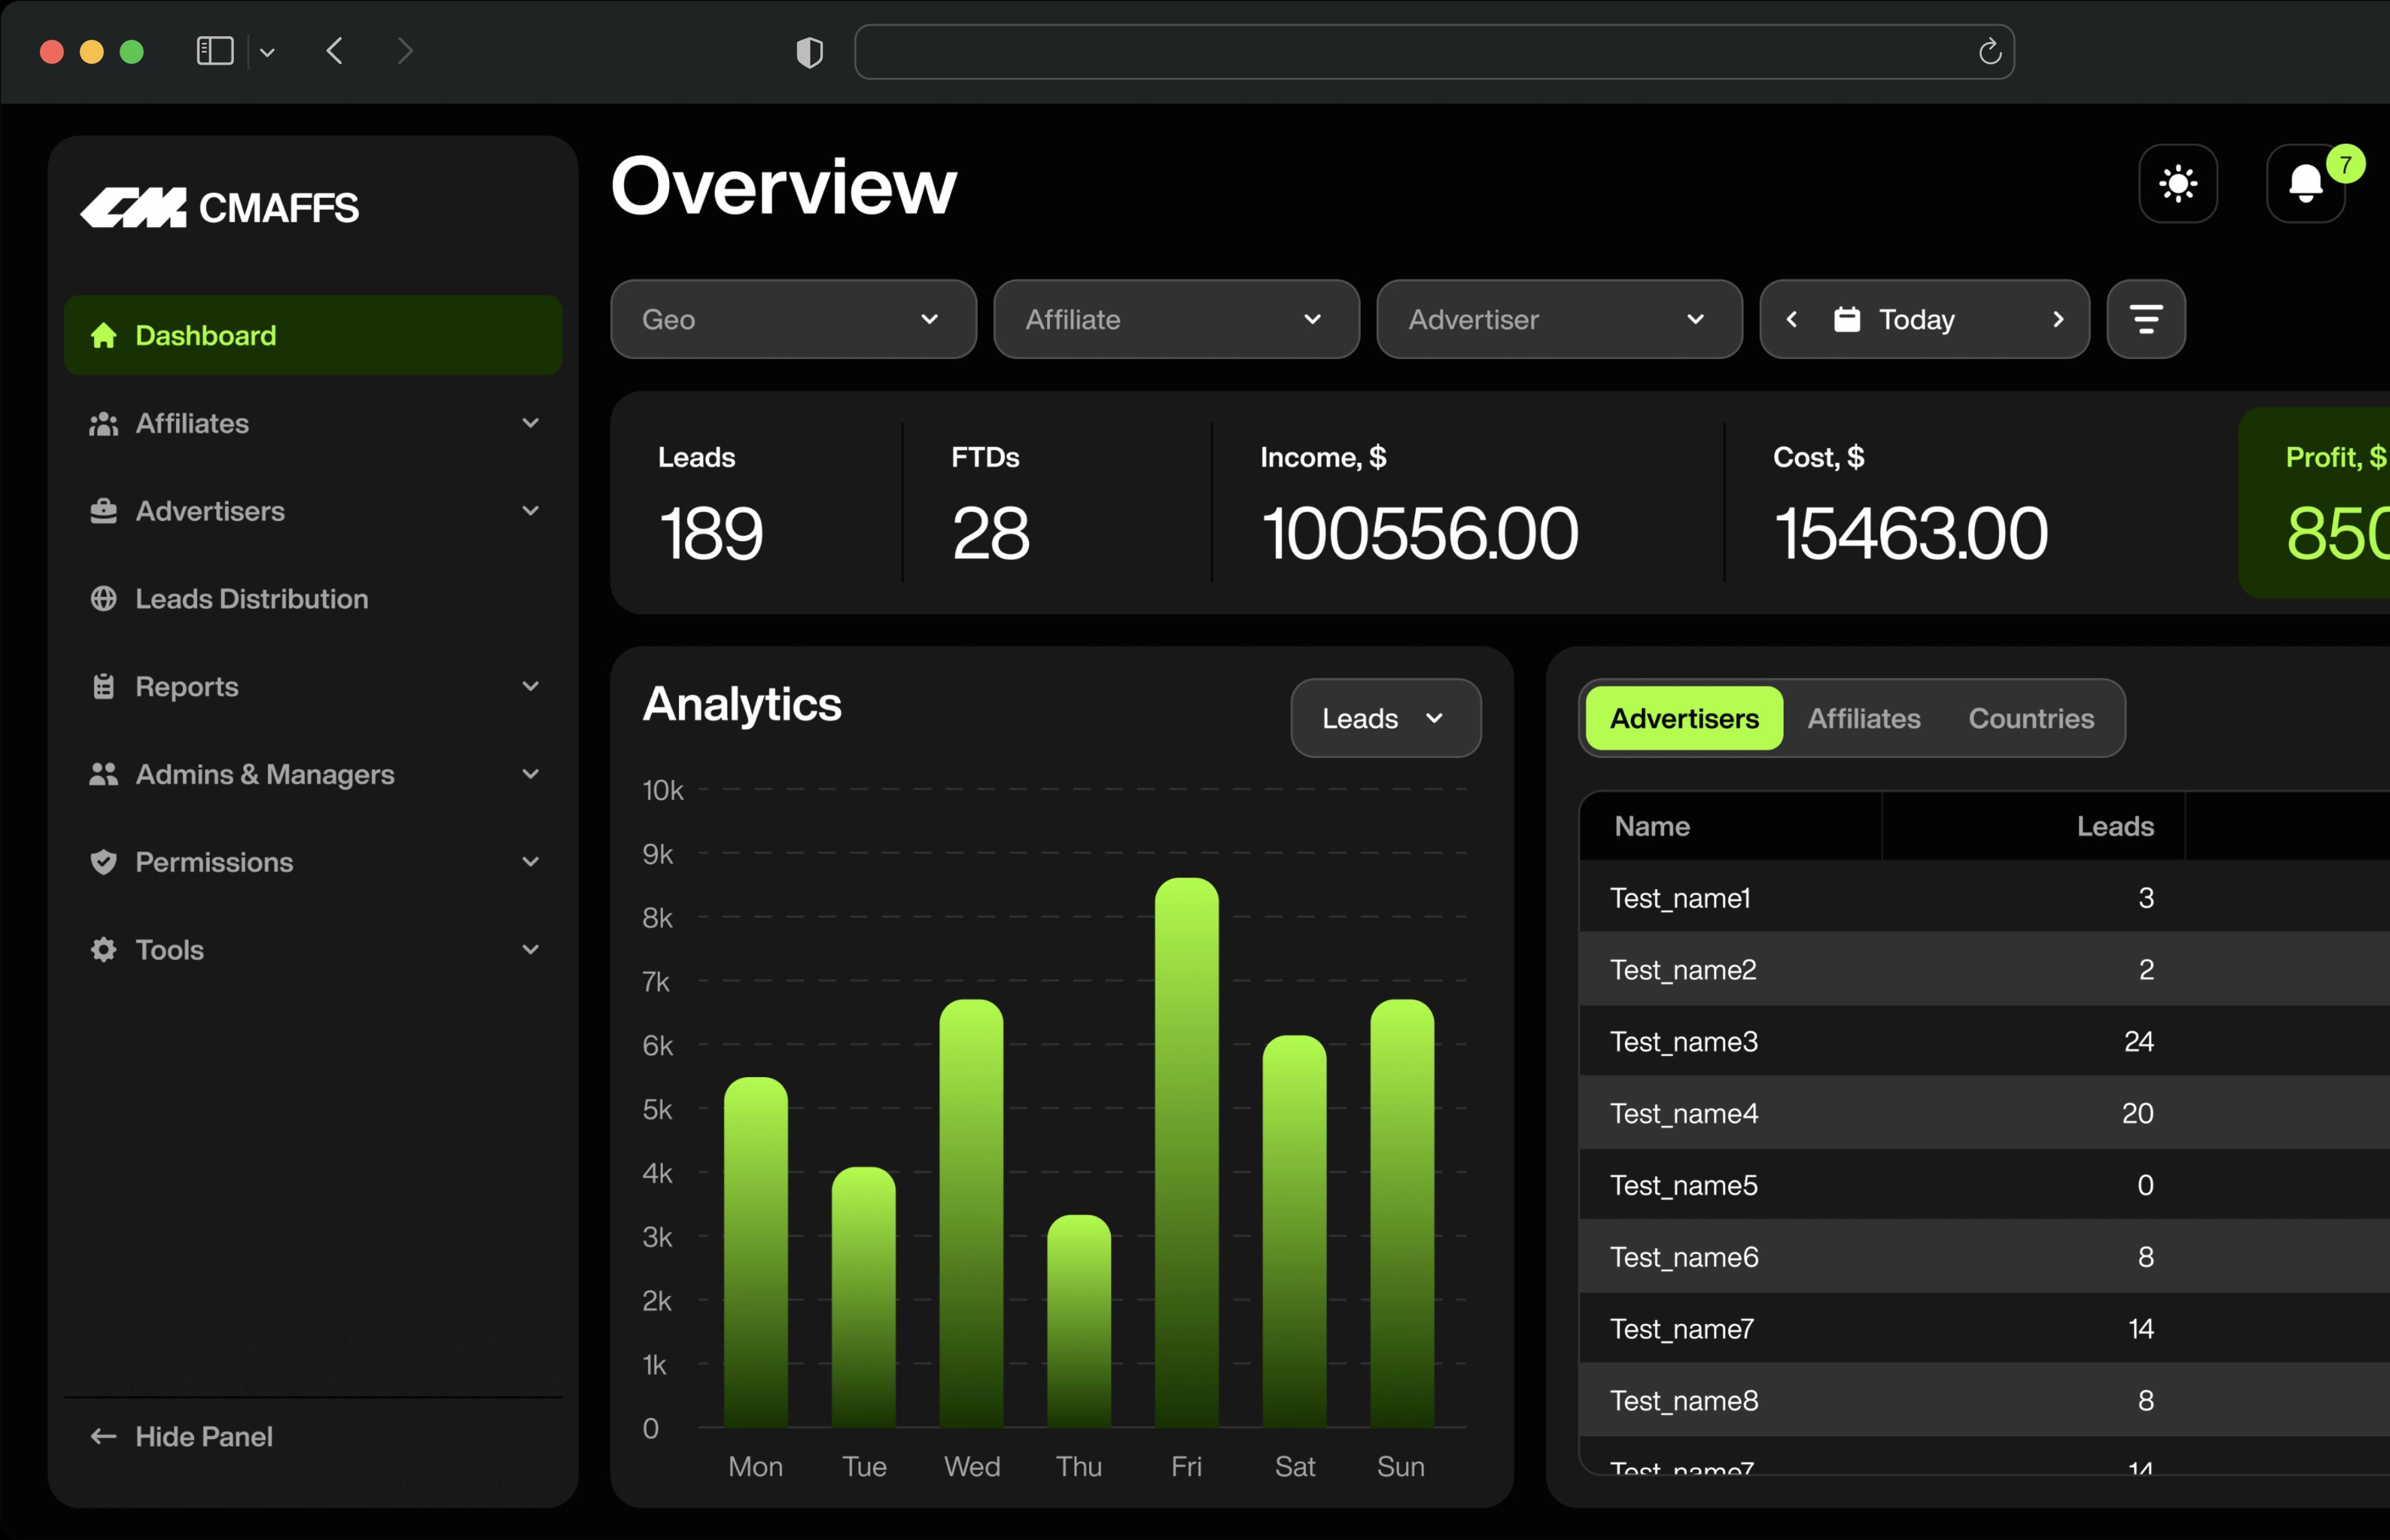Switch to the Countries tab
Screen dimensions: 2390x1540
tap(2031, 718)
